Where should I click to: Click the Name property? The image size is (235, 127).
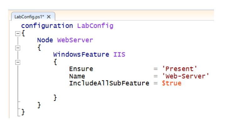coord(77,76)
